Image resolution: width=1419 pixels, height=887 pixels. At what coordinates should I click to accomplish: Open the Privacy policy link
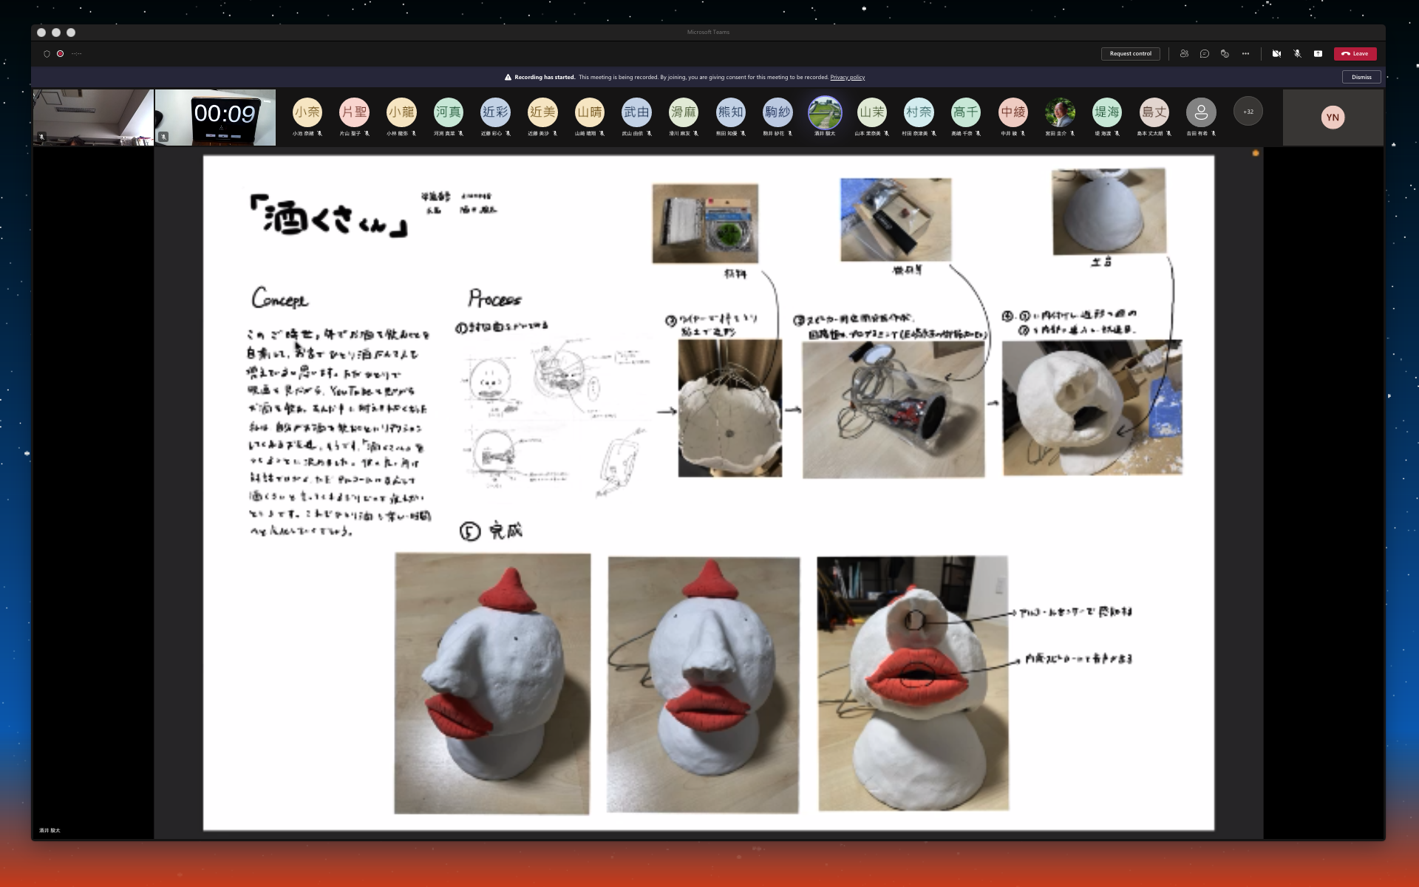(x=847, y=77)
